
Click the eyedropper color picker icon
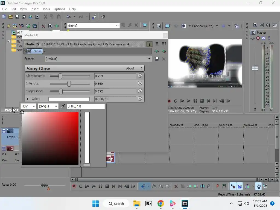(63, 106)
